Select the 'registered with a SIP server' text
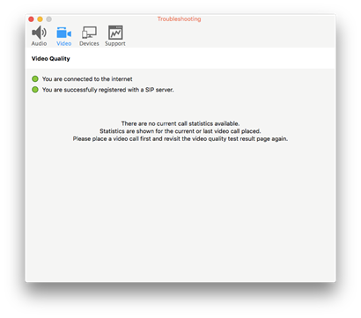 108,90
